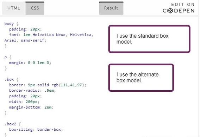Click the border-radius: .5em declaration
The height and width of the screenshot is (137, 200).
pyautogui.click(x=32, y=90)
